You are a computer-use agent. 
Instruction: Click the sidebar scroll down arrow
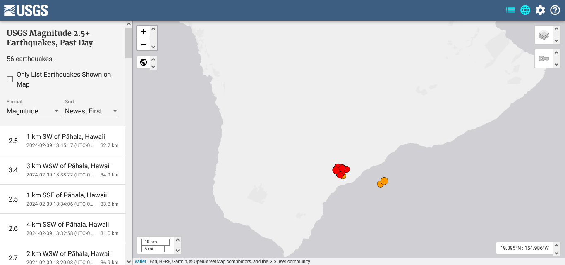click(129, 262)
